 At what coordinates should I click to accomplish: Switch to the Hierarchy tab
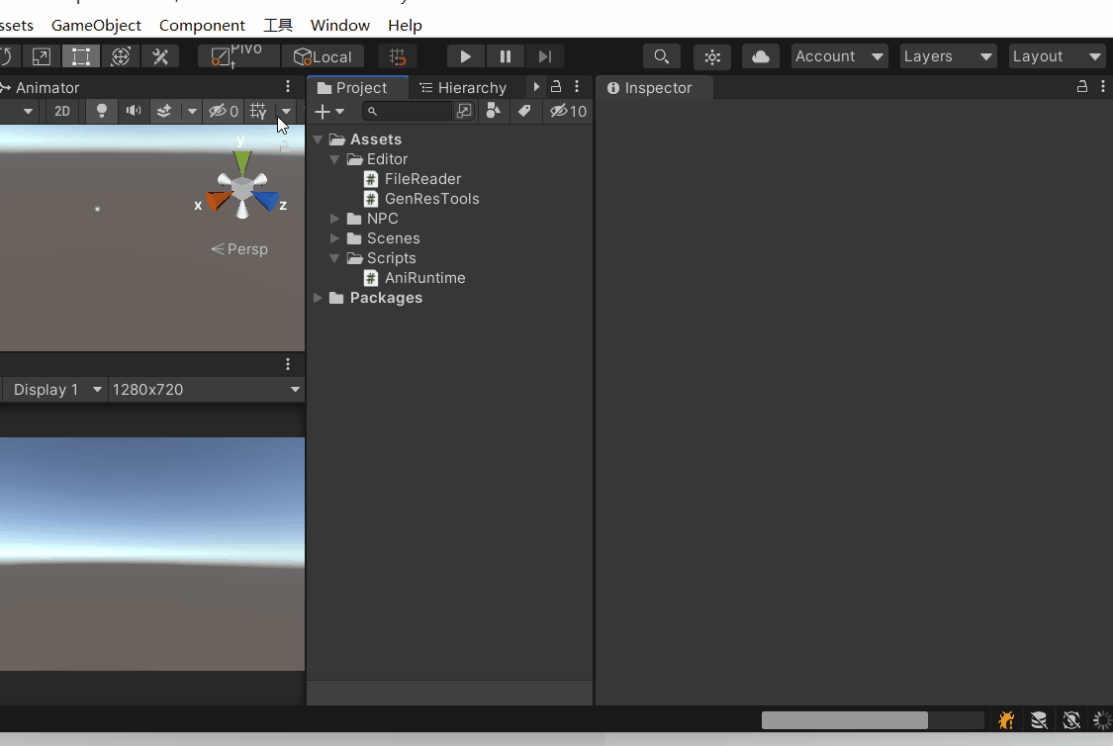click(464, 88)
